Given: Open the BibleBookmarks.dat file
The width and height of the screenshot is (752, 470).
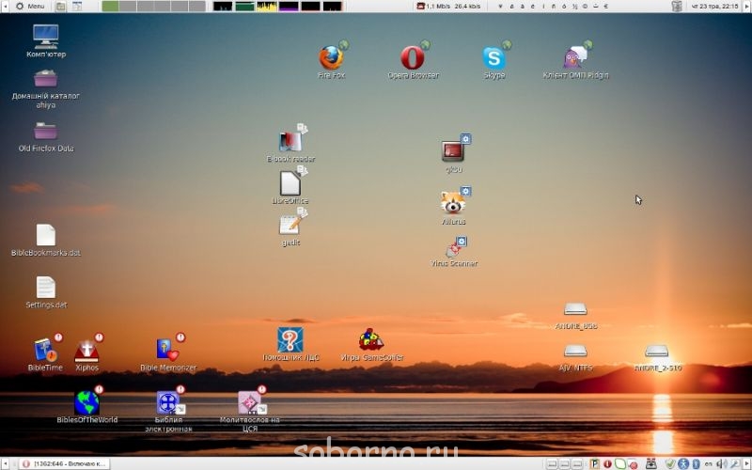Looking at the screenshot, I should tap(45, 235).
